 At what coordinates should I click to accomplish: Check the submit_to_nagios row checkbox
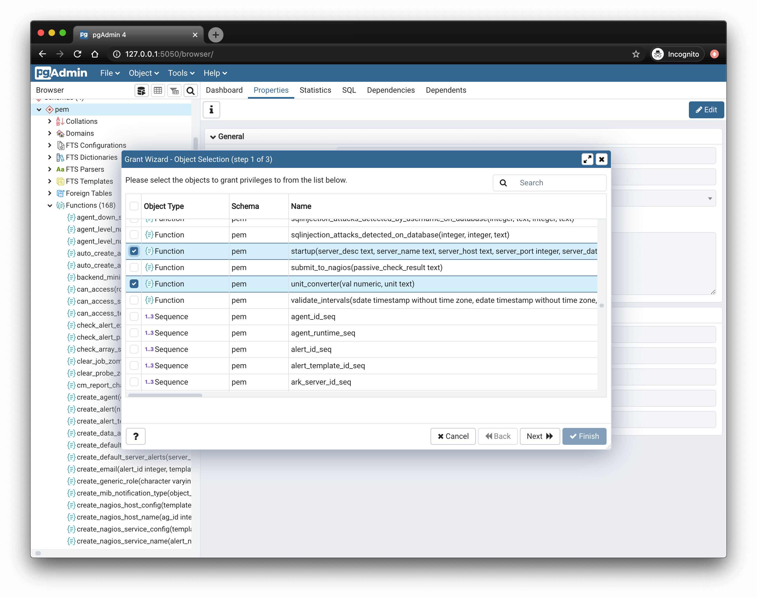pos(134,267)
